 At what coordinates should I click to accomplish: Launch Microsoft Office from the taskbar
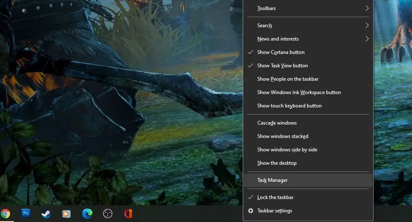point(128,214)
